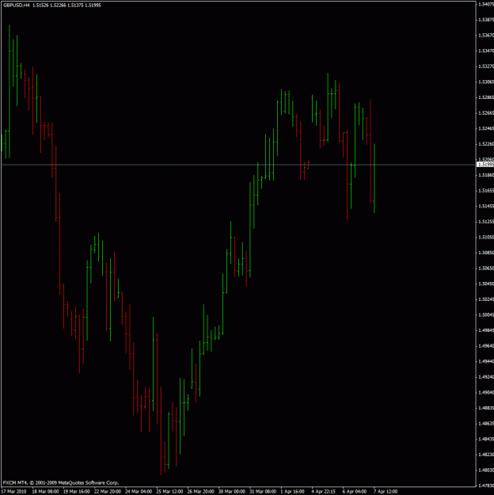Click the 1.5105 price scale label

pyautogui.click(x=486, y=237)
